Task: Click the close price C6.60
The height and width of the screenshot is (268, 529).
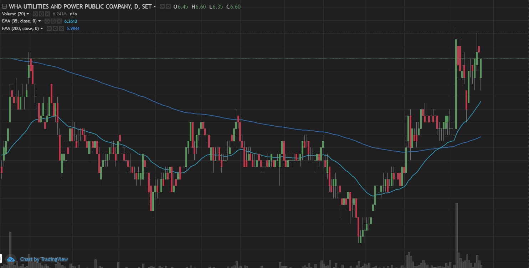Action: [233, 6]
